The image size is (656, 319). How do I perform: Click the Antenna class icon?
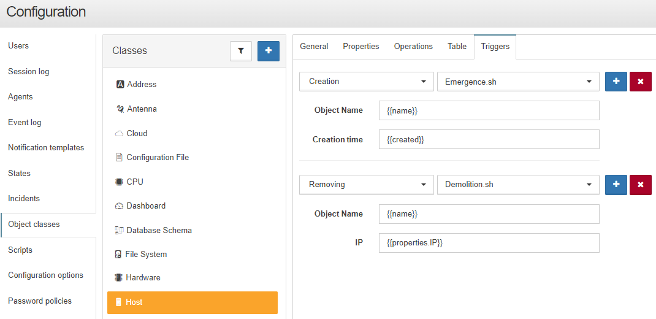[120, 109]
